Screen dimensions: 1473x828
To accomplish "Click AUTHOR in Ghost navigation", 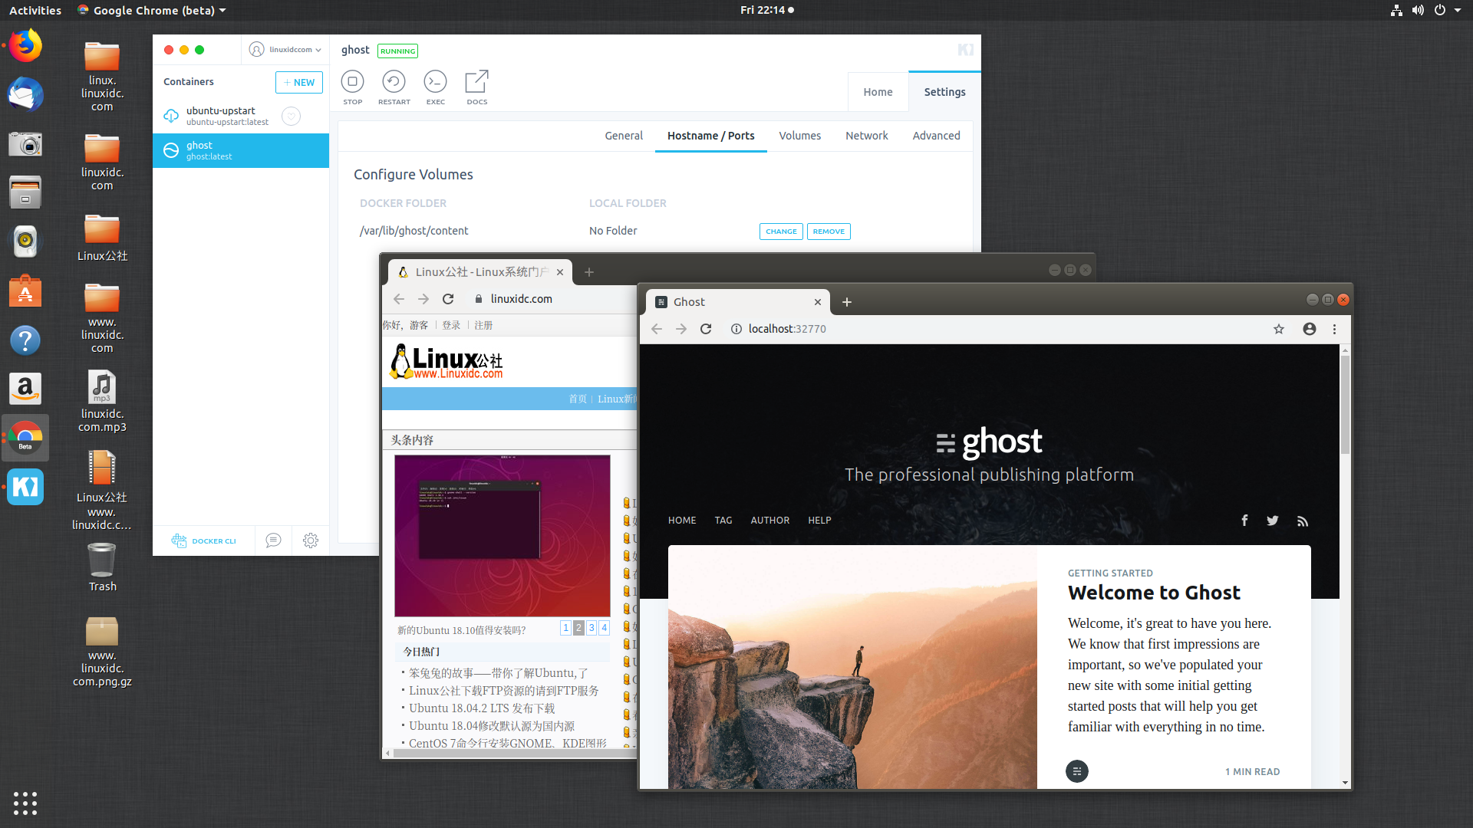I will pyautogui.click(x=769, y=521).
